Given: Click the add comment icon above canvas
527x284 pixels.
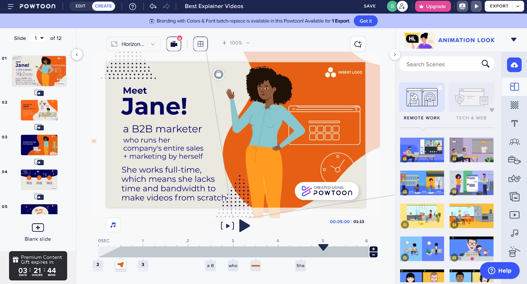Looking at the screenshot, I should (x=358, y=44).
